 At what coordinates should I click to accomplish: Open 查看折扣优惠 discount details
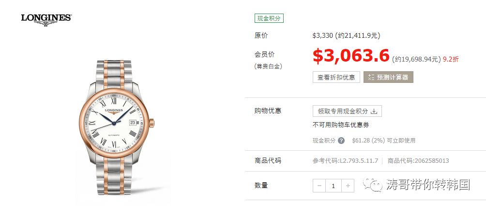tap(336, 77)
